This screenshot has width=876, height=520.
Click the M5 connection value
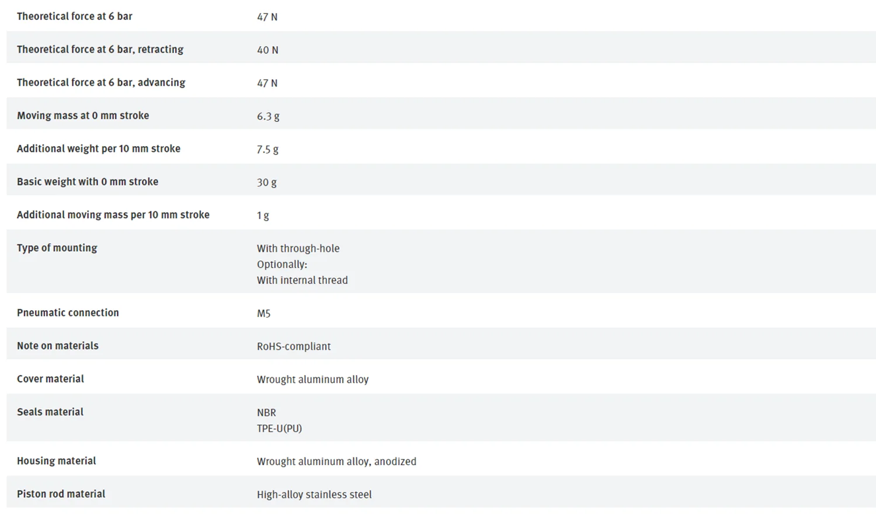(263, 314)
